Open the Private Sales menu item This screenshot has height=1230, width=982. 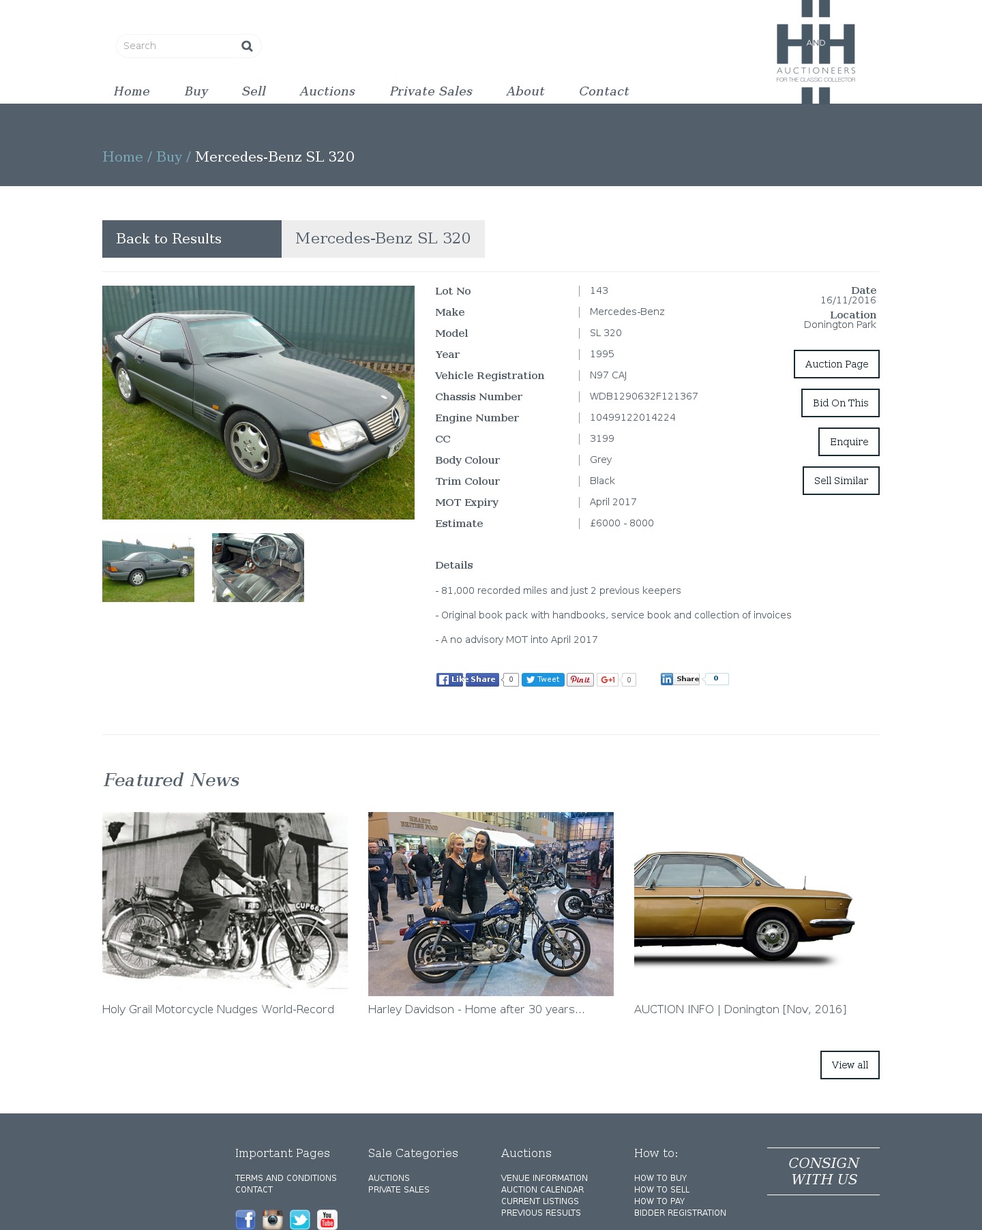431,91
